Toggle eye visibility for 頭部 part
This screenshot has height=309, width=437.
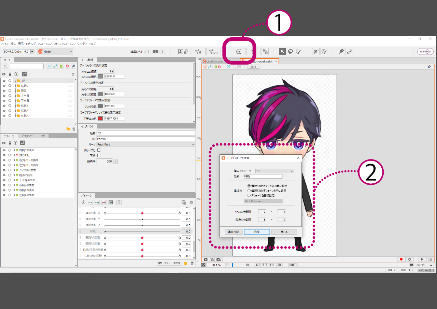[4, 91]
